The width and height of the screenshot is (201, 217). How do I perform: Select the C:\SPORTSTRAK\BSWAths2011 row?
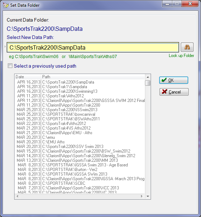tap(80, 119)
